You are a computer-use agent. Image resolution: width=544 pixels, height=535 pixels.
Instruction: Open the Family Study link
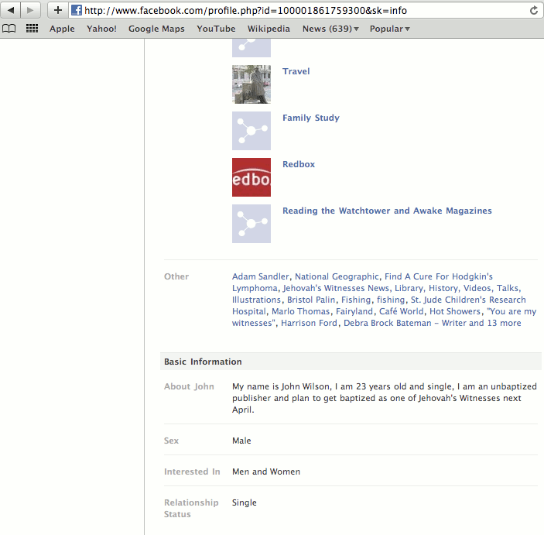coord(311,118)
